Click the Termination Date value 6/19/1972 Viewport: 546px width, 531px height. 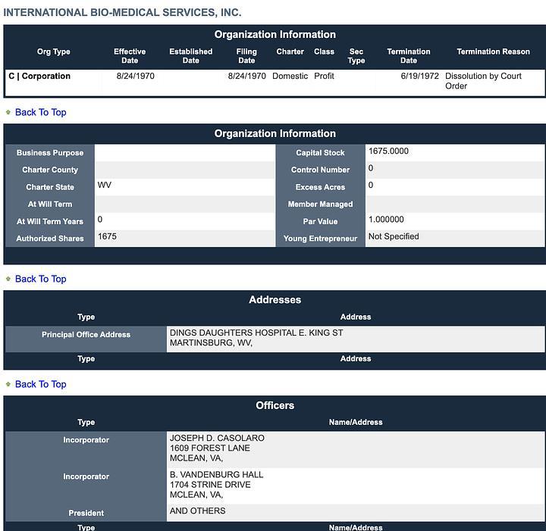419,77
